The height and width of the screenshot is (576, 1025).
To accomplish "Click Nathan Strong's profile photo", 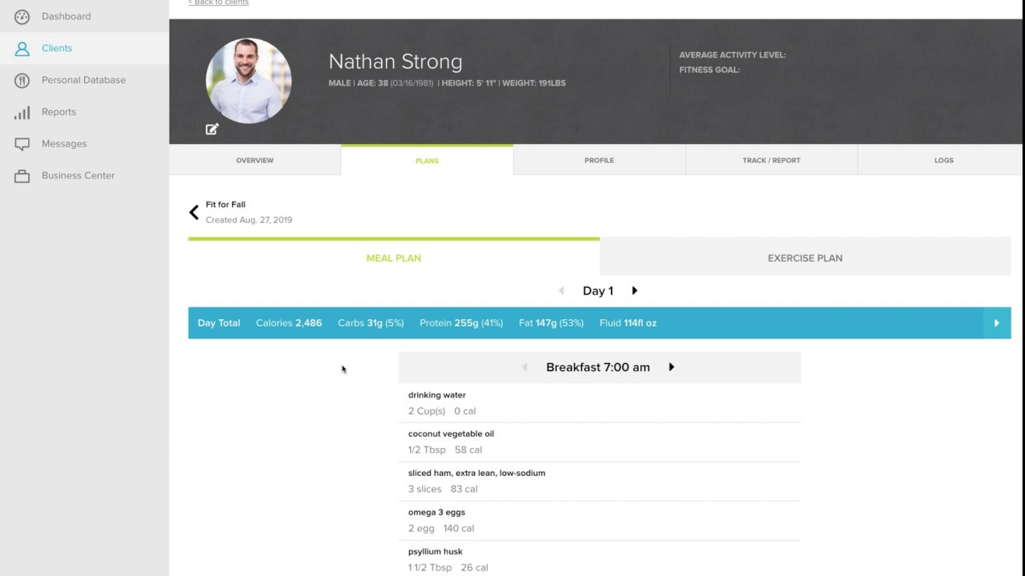I will tap(248, 81).
